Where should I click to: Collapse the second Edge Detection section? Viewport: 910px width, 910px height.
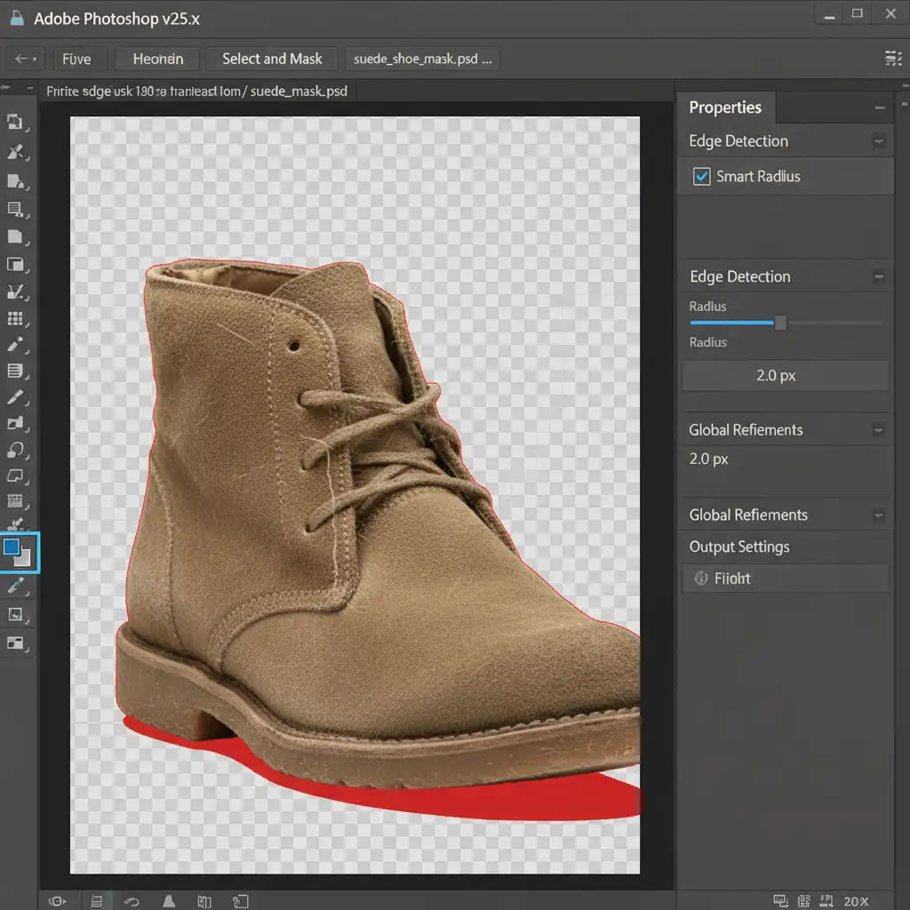click(x=879, y=276)
